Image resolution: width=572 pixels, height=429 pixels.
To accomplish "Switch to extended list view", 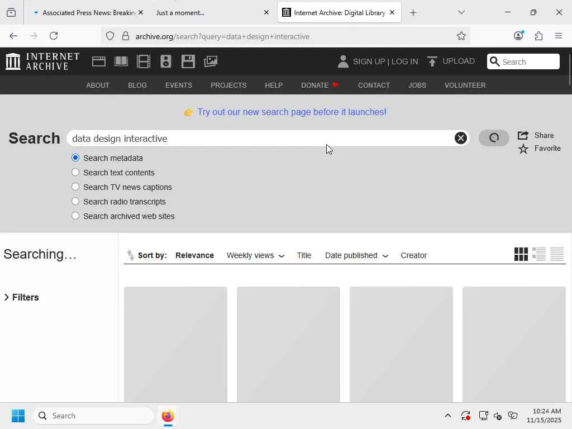I will click(x=539, y=254).
